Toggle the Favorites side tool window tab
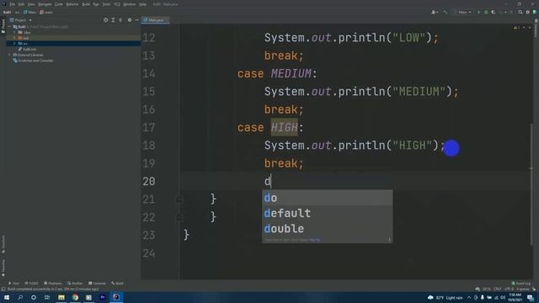This screenshot has width=539, height=303. (x=3, y=268)
